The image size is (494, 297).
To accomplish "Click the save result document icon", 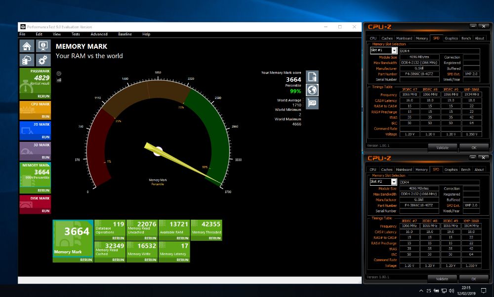I will [x=312, y=77].
